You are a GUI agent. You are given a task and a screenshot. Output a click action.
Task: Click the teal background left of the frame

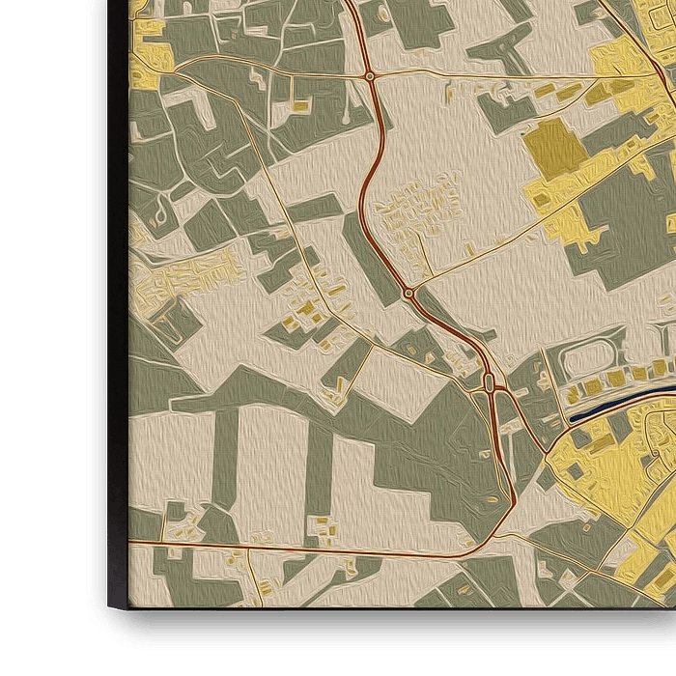click(x=48, y=290)
